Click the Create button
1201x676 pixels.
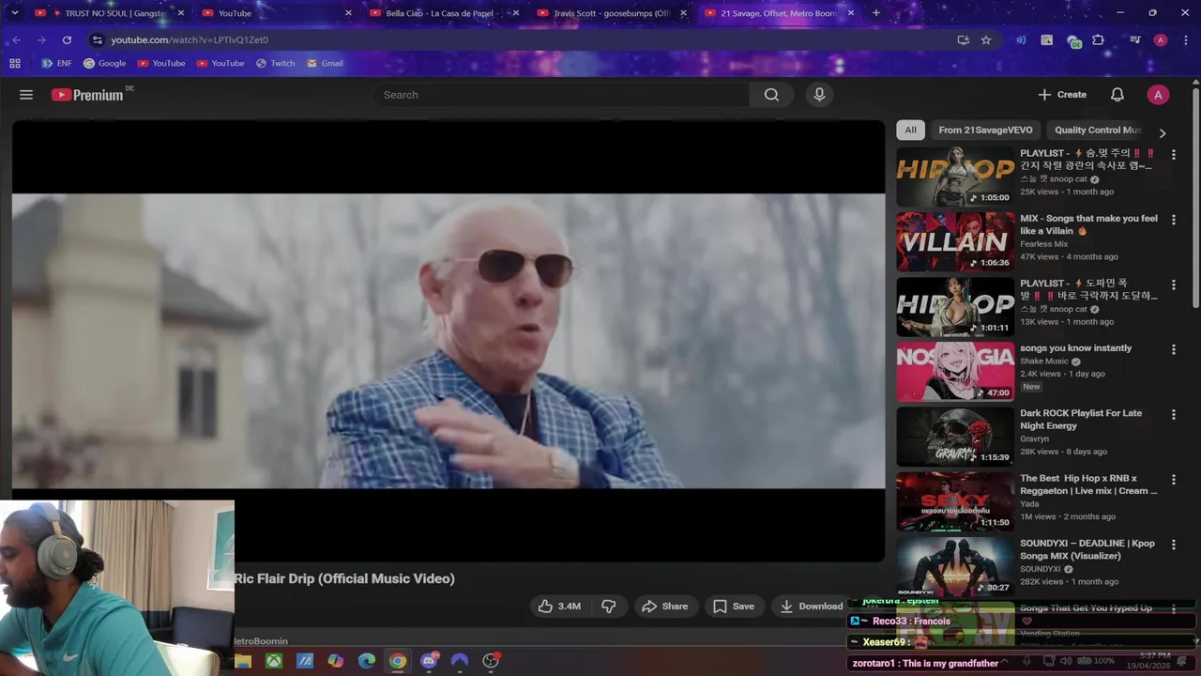click(x=1062, y=95)
